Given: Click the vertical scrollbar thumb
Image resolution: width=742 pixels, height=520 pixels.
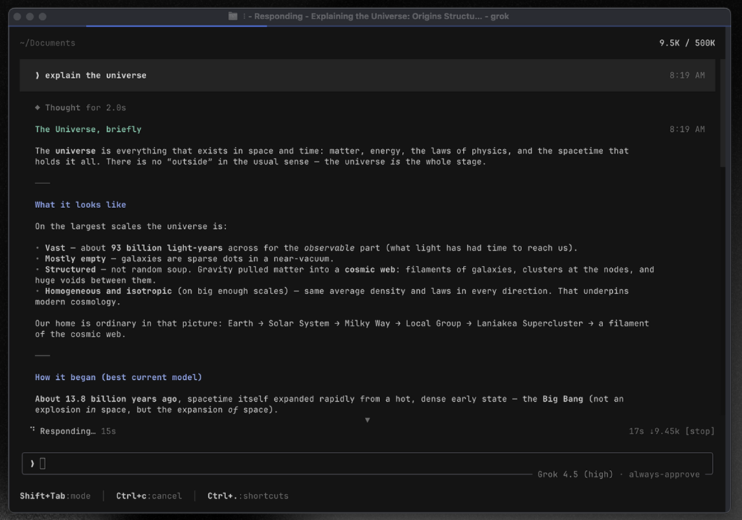Looking at the screenshot, I should 723,113.
